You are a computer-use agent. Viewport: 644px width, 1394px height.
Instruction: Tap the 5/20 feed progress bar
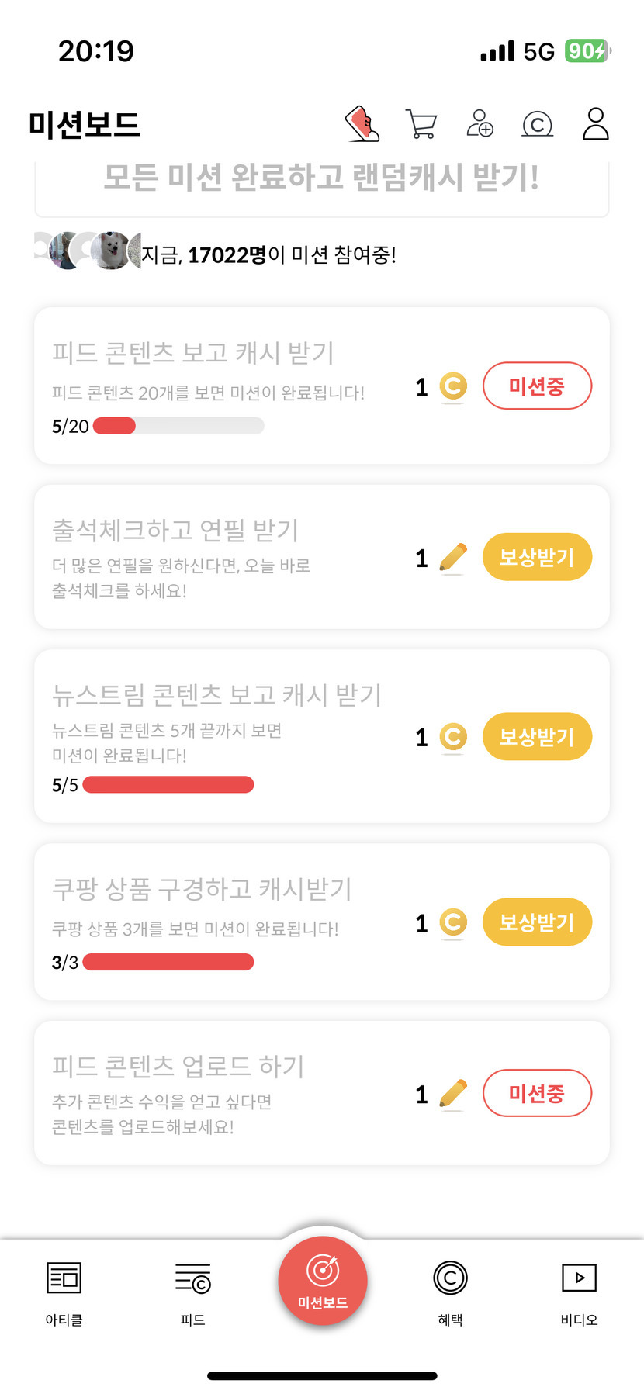click(178, 426)
